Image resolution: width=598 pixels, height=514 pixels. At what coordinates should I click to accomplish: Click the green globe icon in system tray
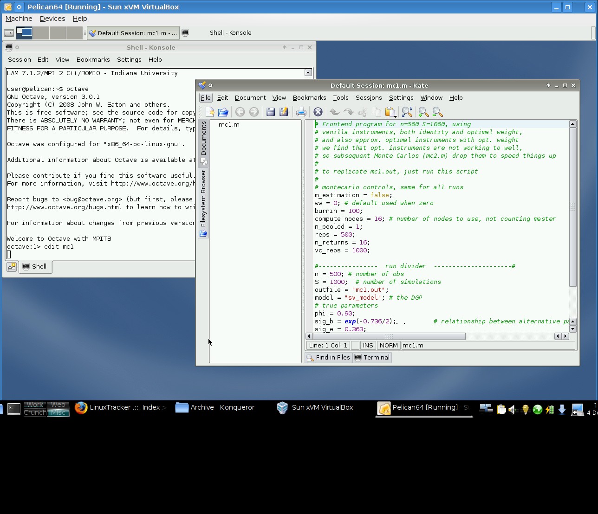538,410
